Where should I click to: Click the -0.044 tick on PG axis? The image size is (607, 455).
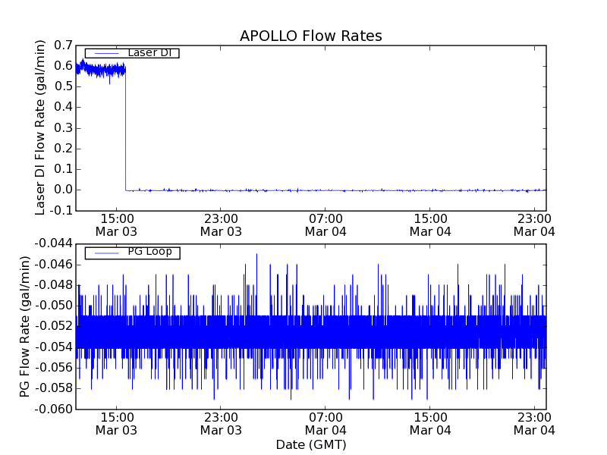pos(53,243)
